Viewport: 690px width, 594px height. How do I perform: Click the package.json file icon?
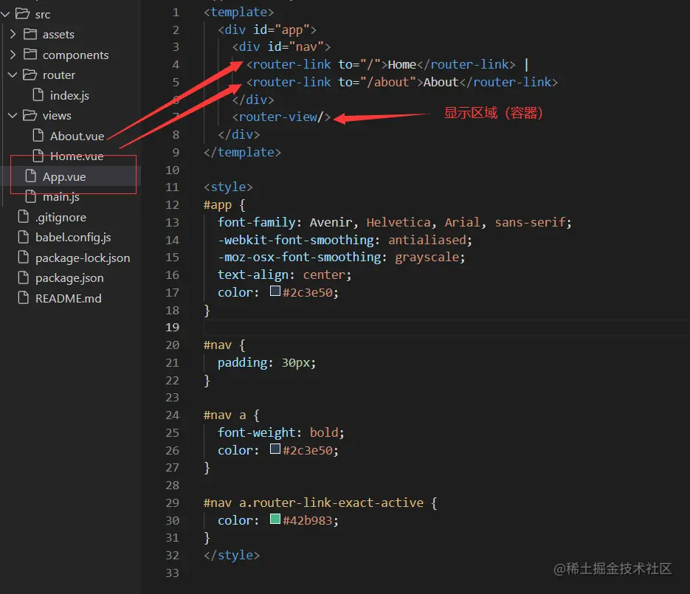click(x=24, y=277)
